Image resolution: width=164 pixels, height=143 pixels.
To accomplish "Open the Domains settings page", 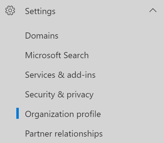I will pos(42,36).
